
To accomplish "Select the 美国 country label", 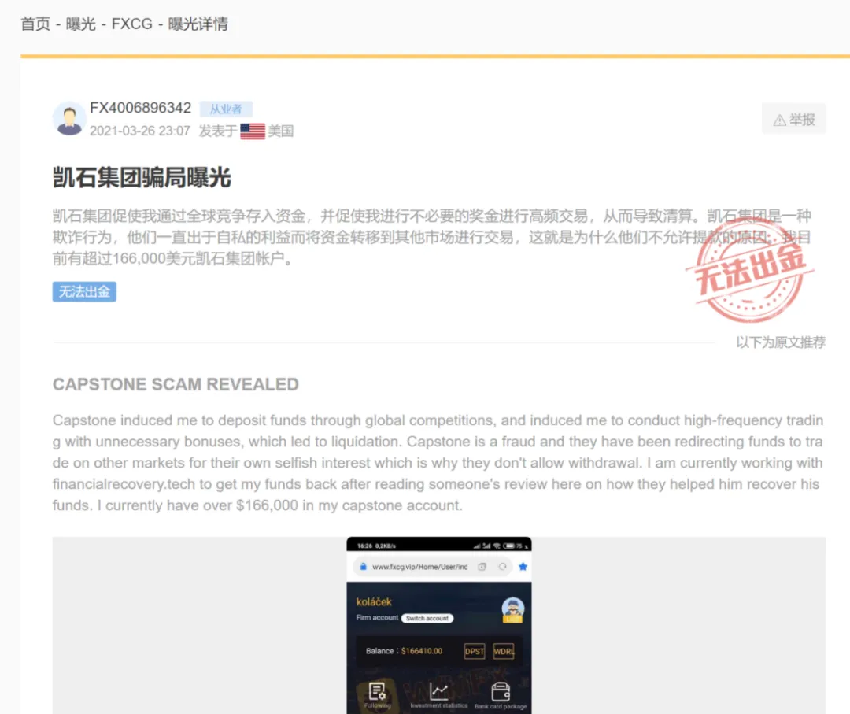I will click(281, 131).
